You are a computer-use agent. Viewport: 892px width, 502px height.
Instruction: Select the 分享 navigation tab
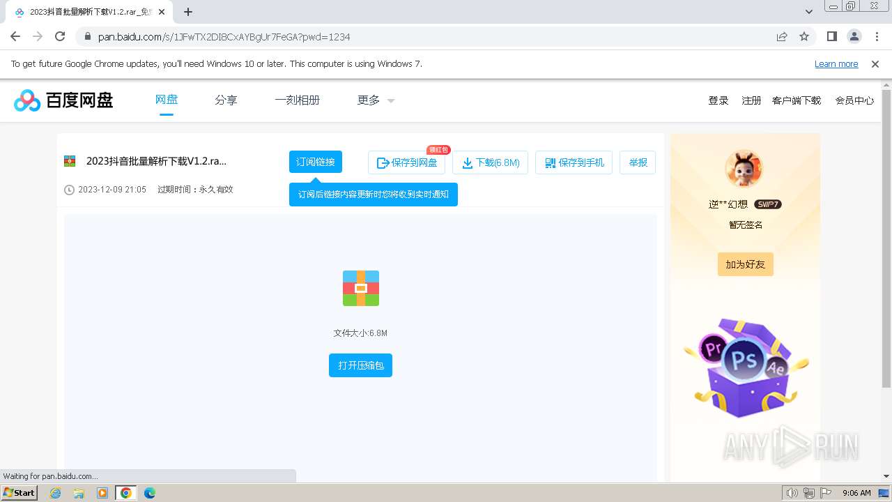[x=226, y=100]
